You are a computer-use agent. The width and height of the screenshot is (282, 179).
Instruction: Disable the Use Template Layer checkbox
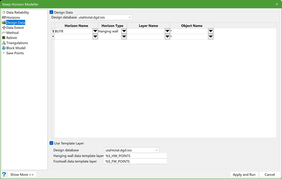click(52, 143)
